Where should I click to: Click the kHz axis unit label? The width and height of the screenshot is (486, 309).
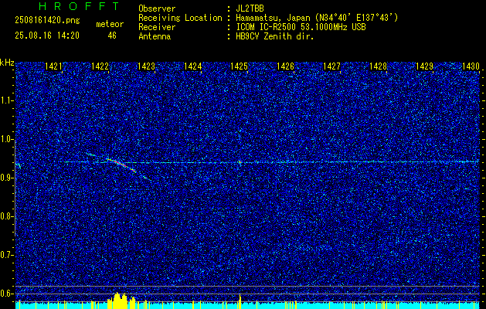coord(7,63)
